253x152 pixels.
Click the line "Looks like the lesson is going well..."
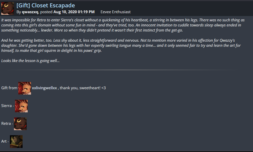pyautogui.click(x=30, y=61)
